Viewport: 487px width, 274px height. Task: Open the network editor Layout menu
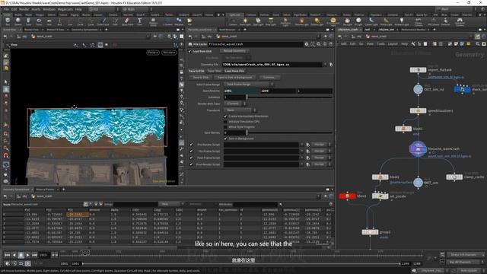point(393,44)
